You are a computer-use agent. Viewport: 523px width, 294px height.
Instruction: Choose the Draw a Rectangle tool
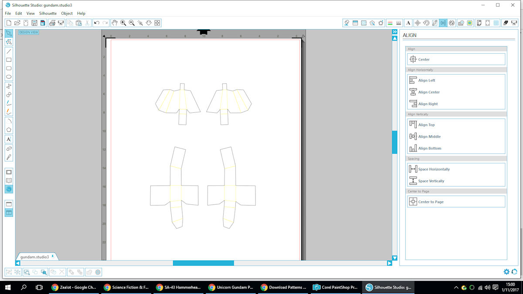(9, 60)
